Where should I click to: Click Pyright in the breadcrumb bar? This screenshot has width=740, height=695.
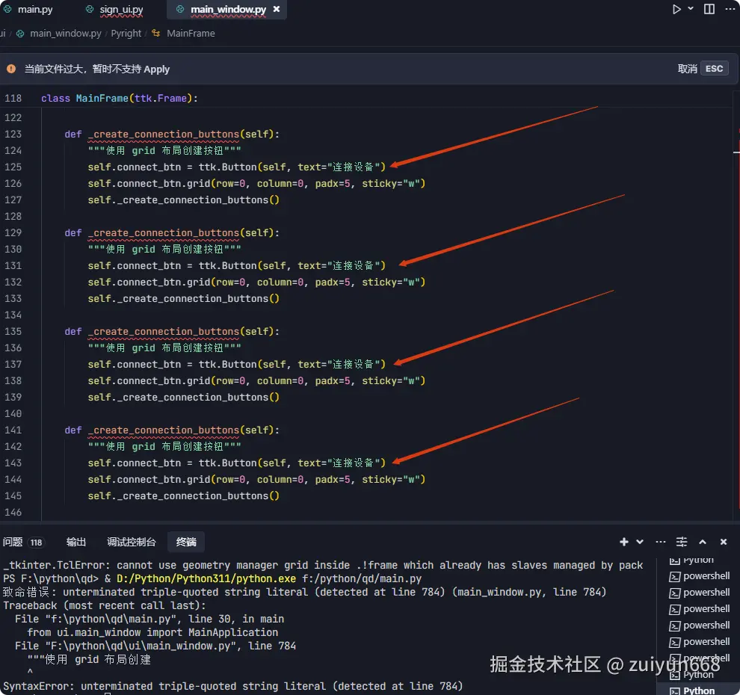[126, 34]
